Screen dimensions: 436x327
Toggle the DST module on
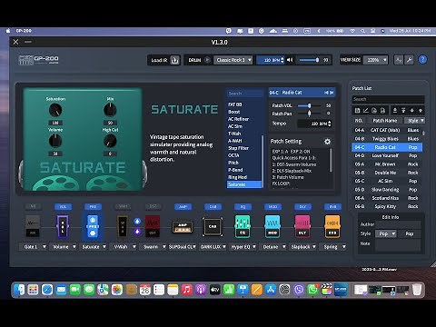click(x=153, y=206)
